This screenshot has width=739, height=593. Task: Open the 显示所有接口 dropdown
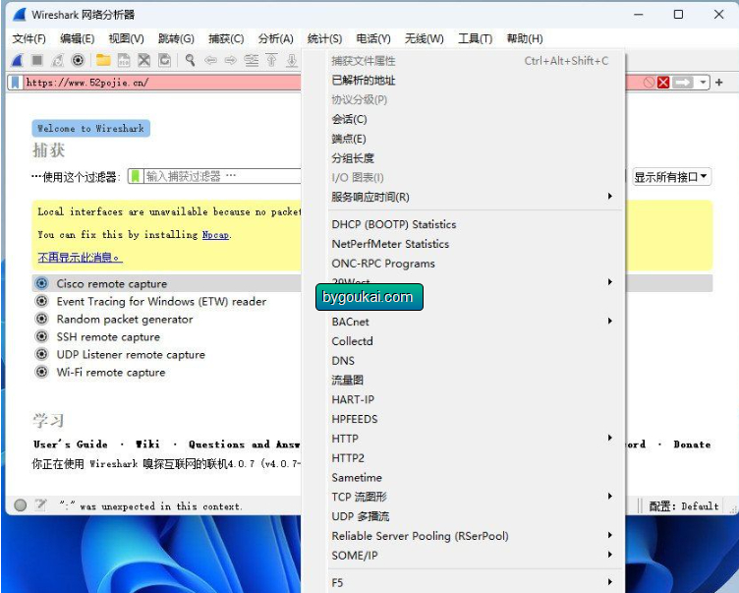coord(671,177)
